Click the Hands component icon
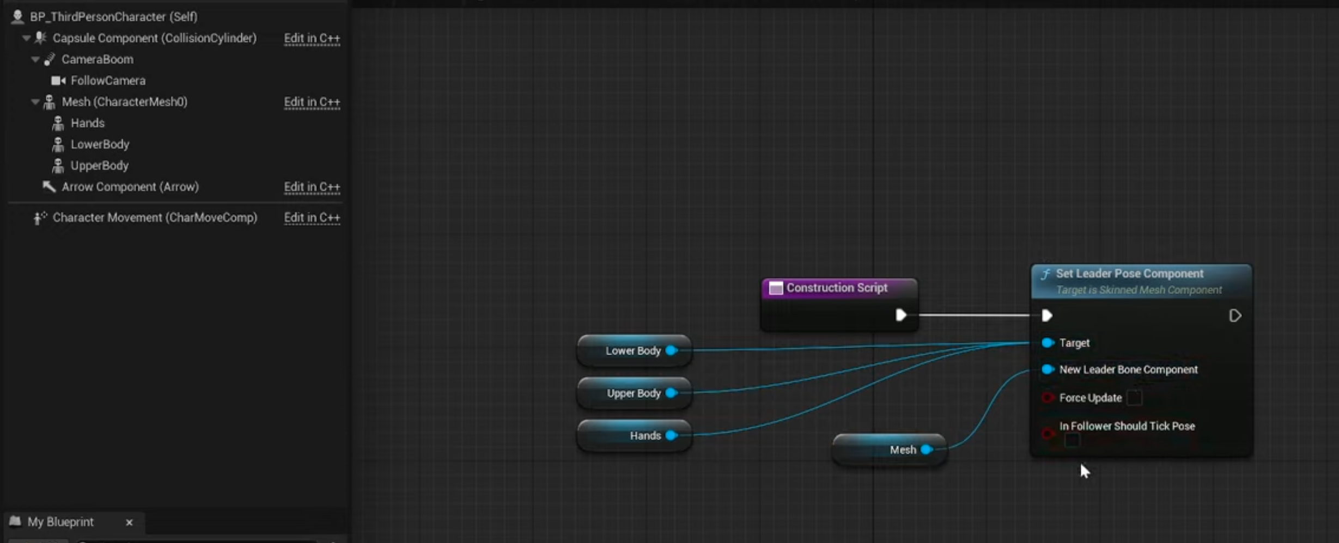This screenshot has height=543, width=1339. (58, 123)
